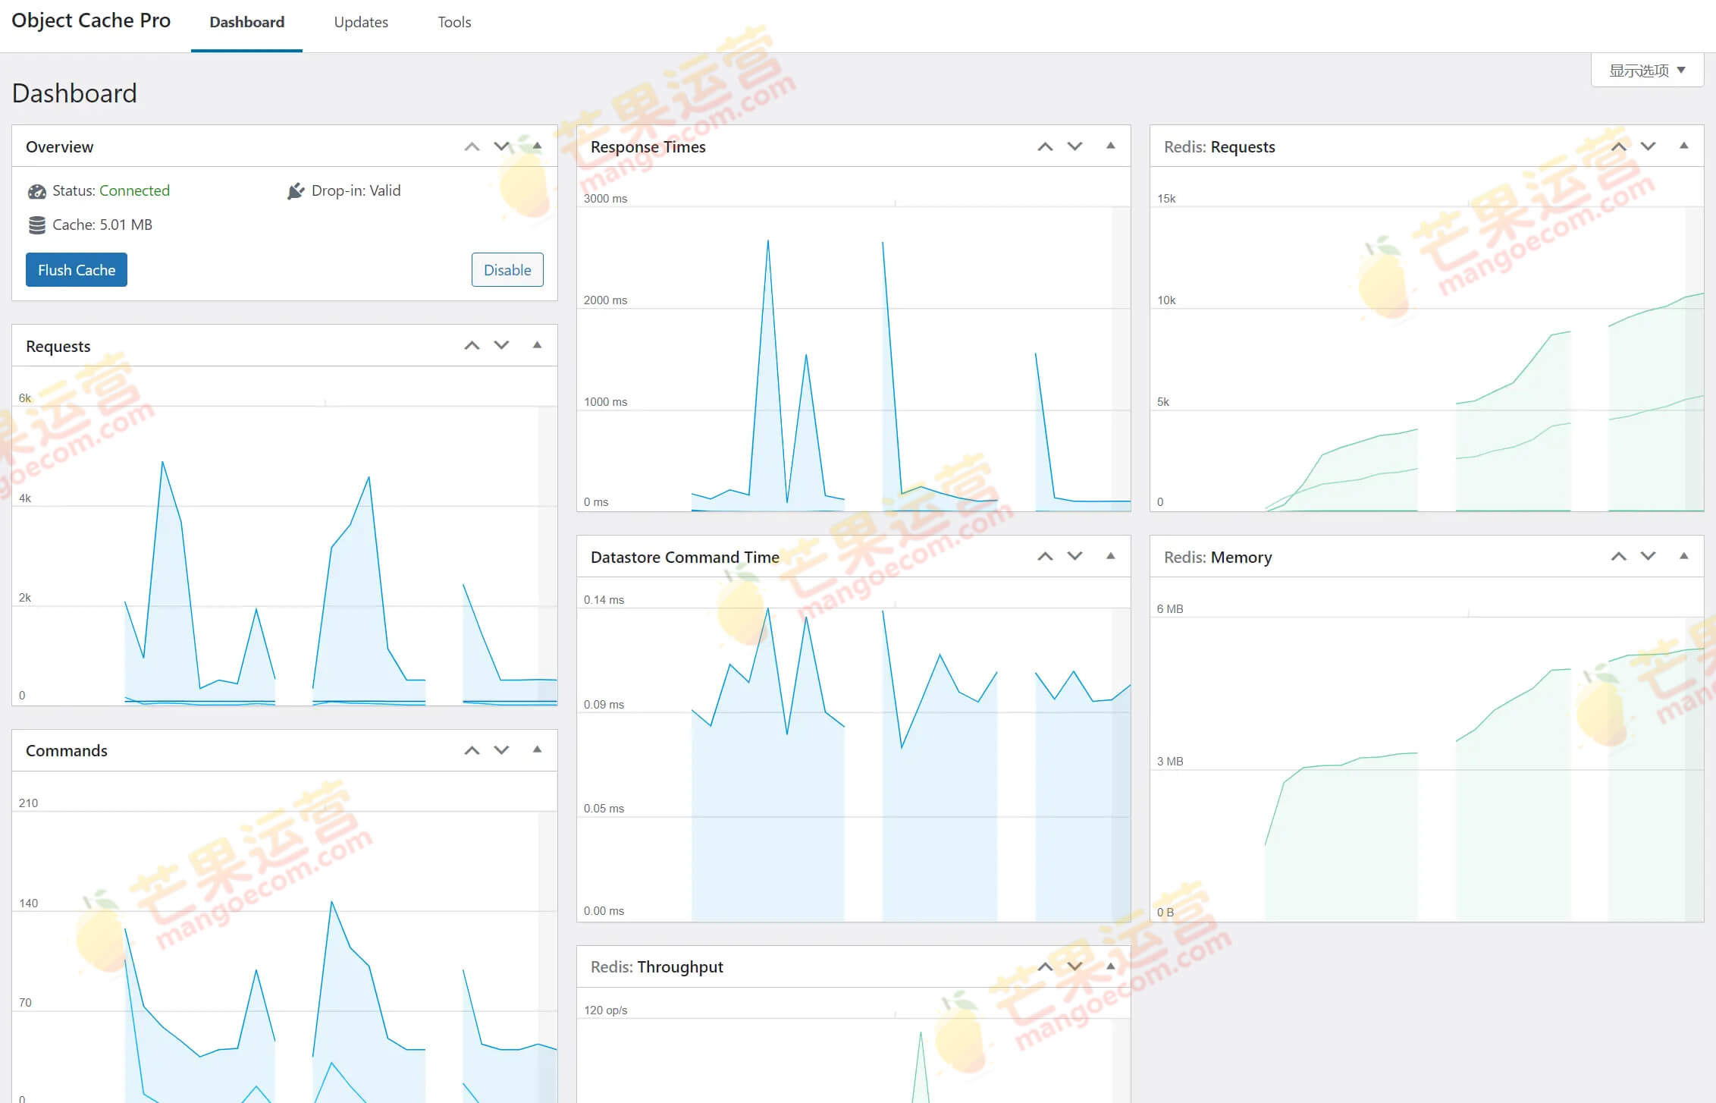1716x1103 pixels.
Task: Click the Disable button
Action: tap(507, 270)
